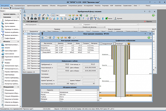Click the Предприятие column header

click(x=34, y=31)
